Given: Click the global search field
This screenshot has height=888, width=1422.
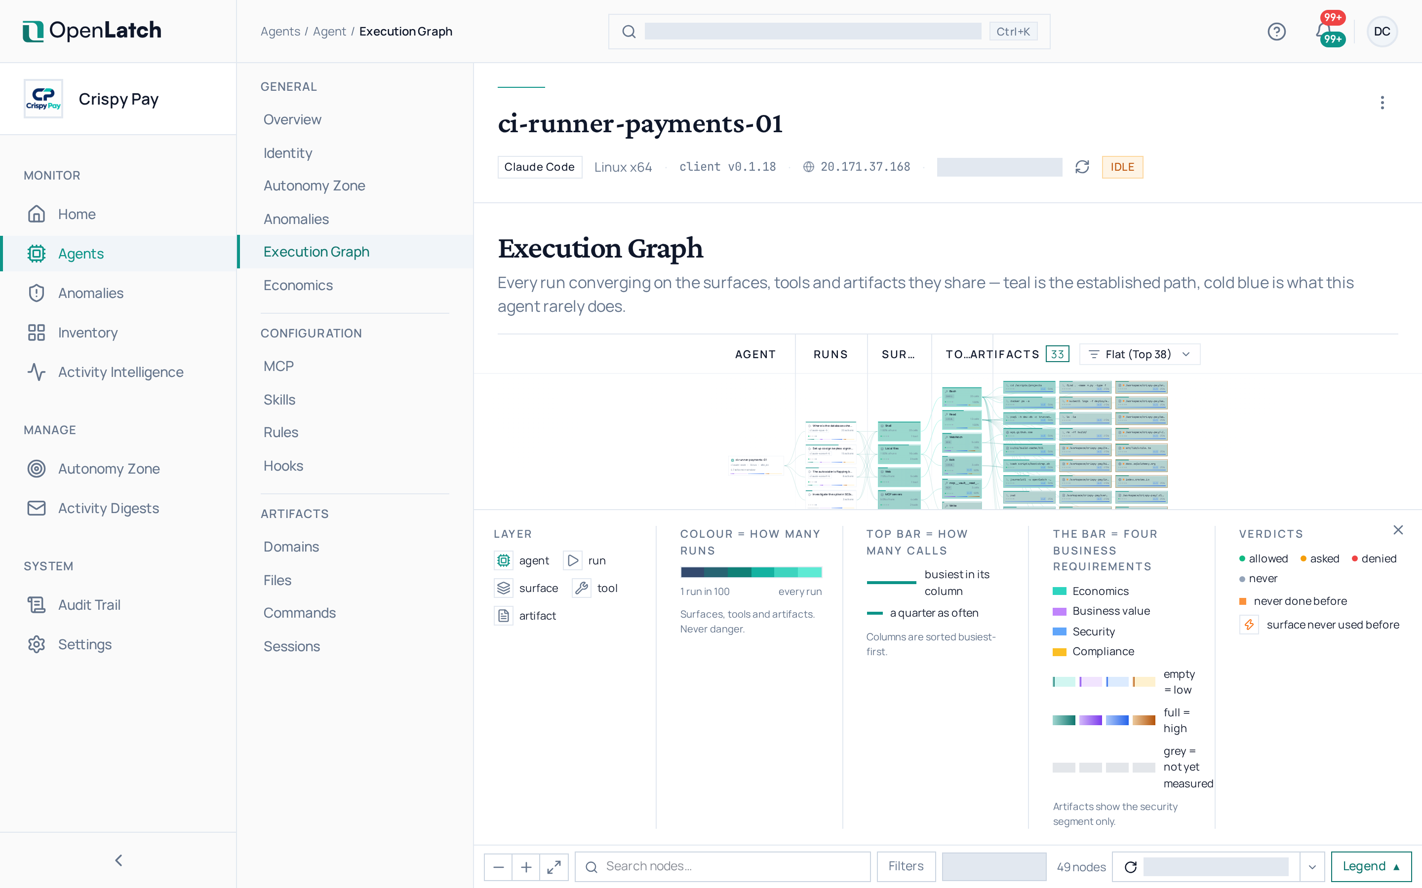Looking at the screenshot, I should click(829, 31).
